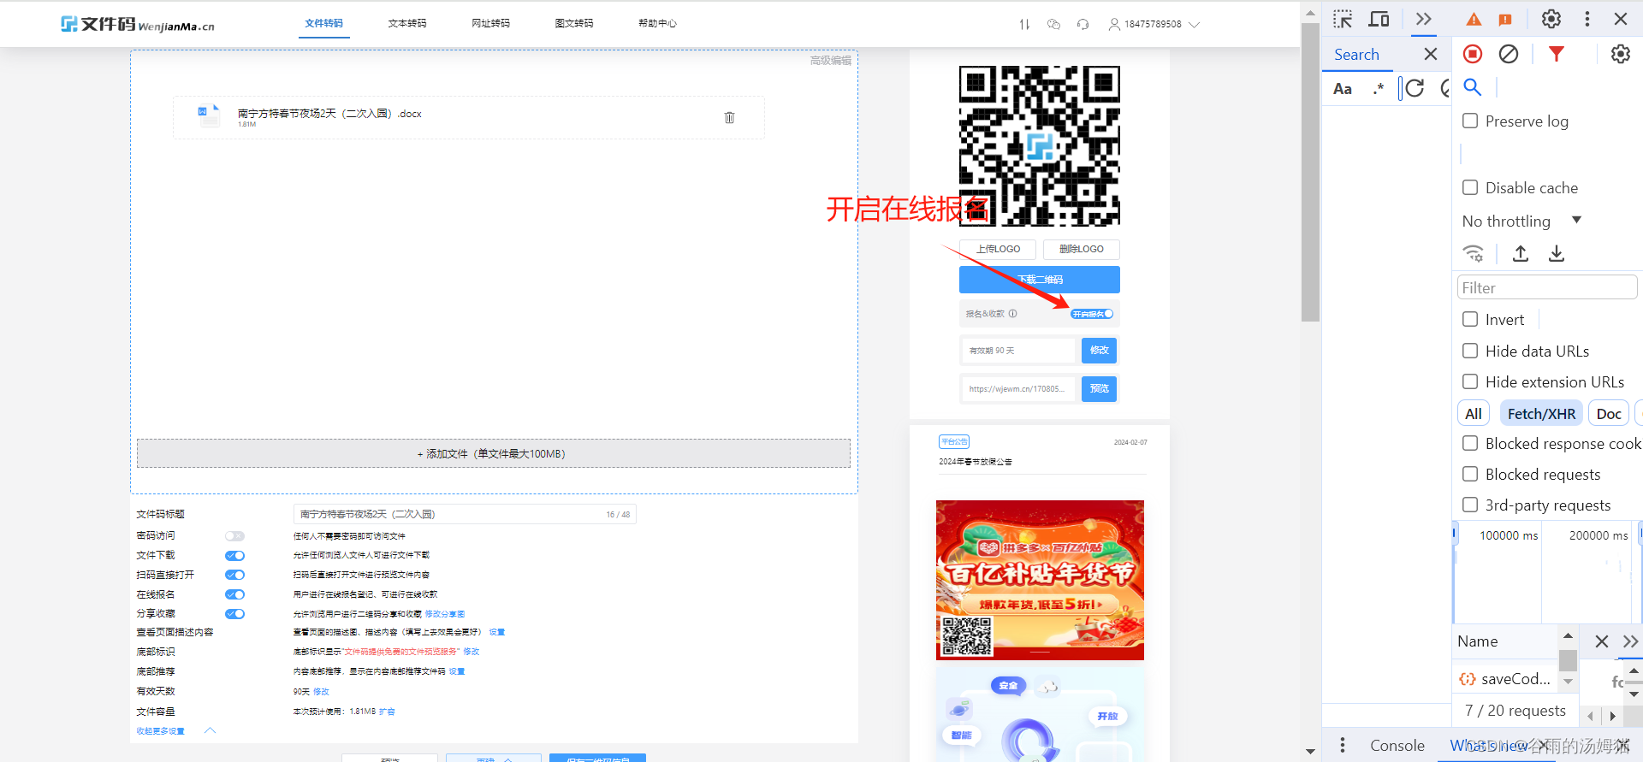Clear the network log
Image resolution: width=1643 pixels, height=762 pixels.
click(x=1509, y=54)
